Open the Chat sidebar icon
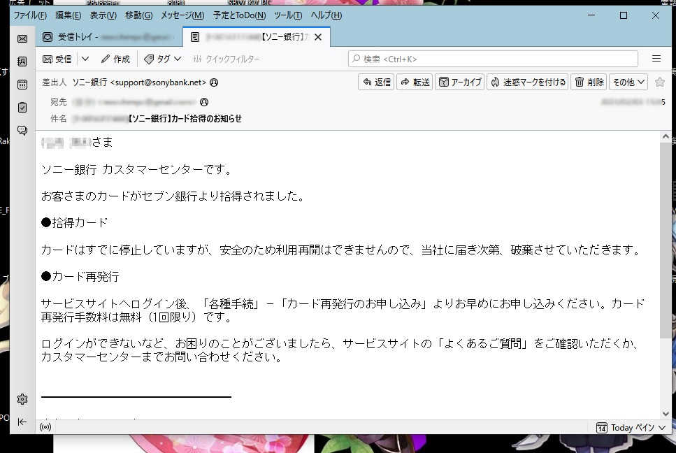 coord(22,130)
